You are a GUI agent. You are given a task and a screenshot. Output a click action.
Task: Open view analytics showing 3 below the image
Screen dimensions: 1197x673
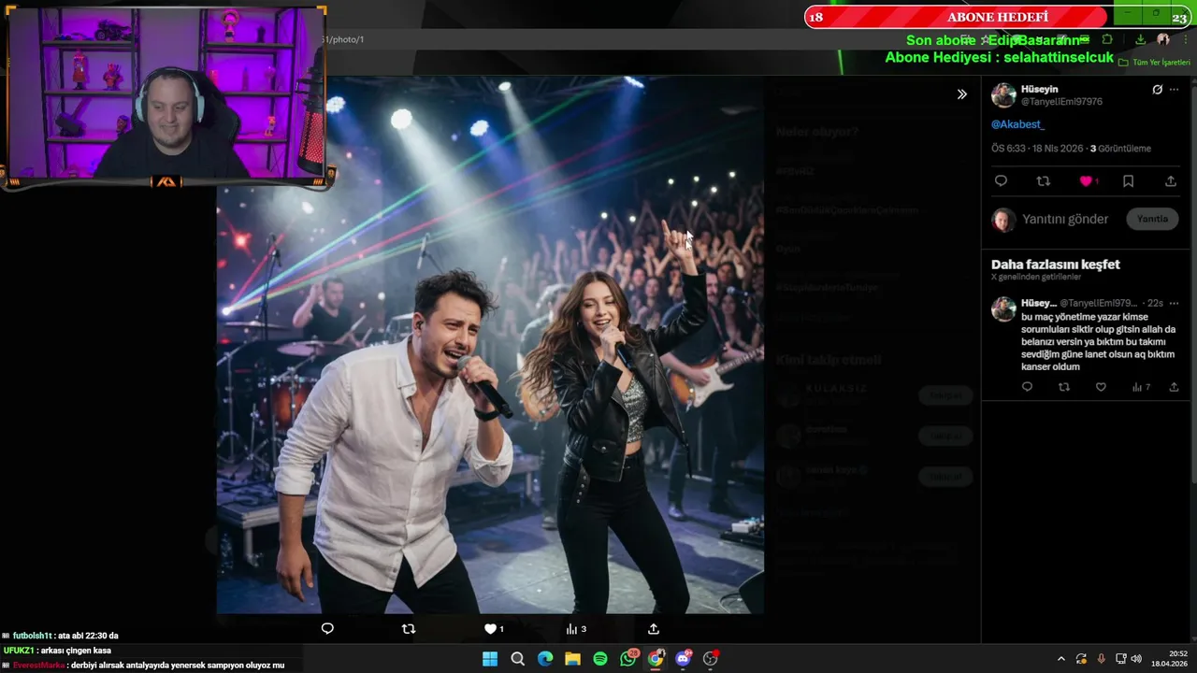coord(576,629)
